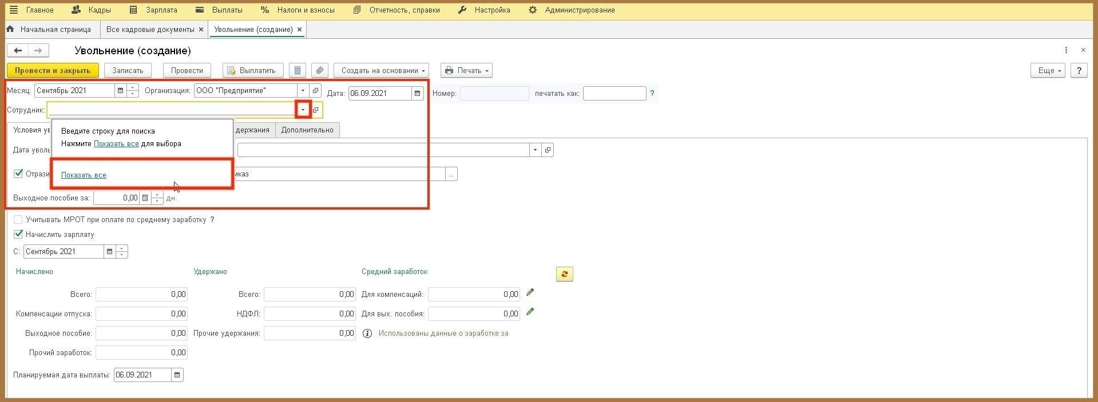Click the Компенсации отпуска amount field

click(141, 313)
